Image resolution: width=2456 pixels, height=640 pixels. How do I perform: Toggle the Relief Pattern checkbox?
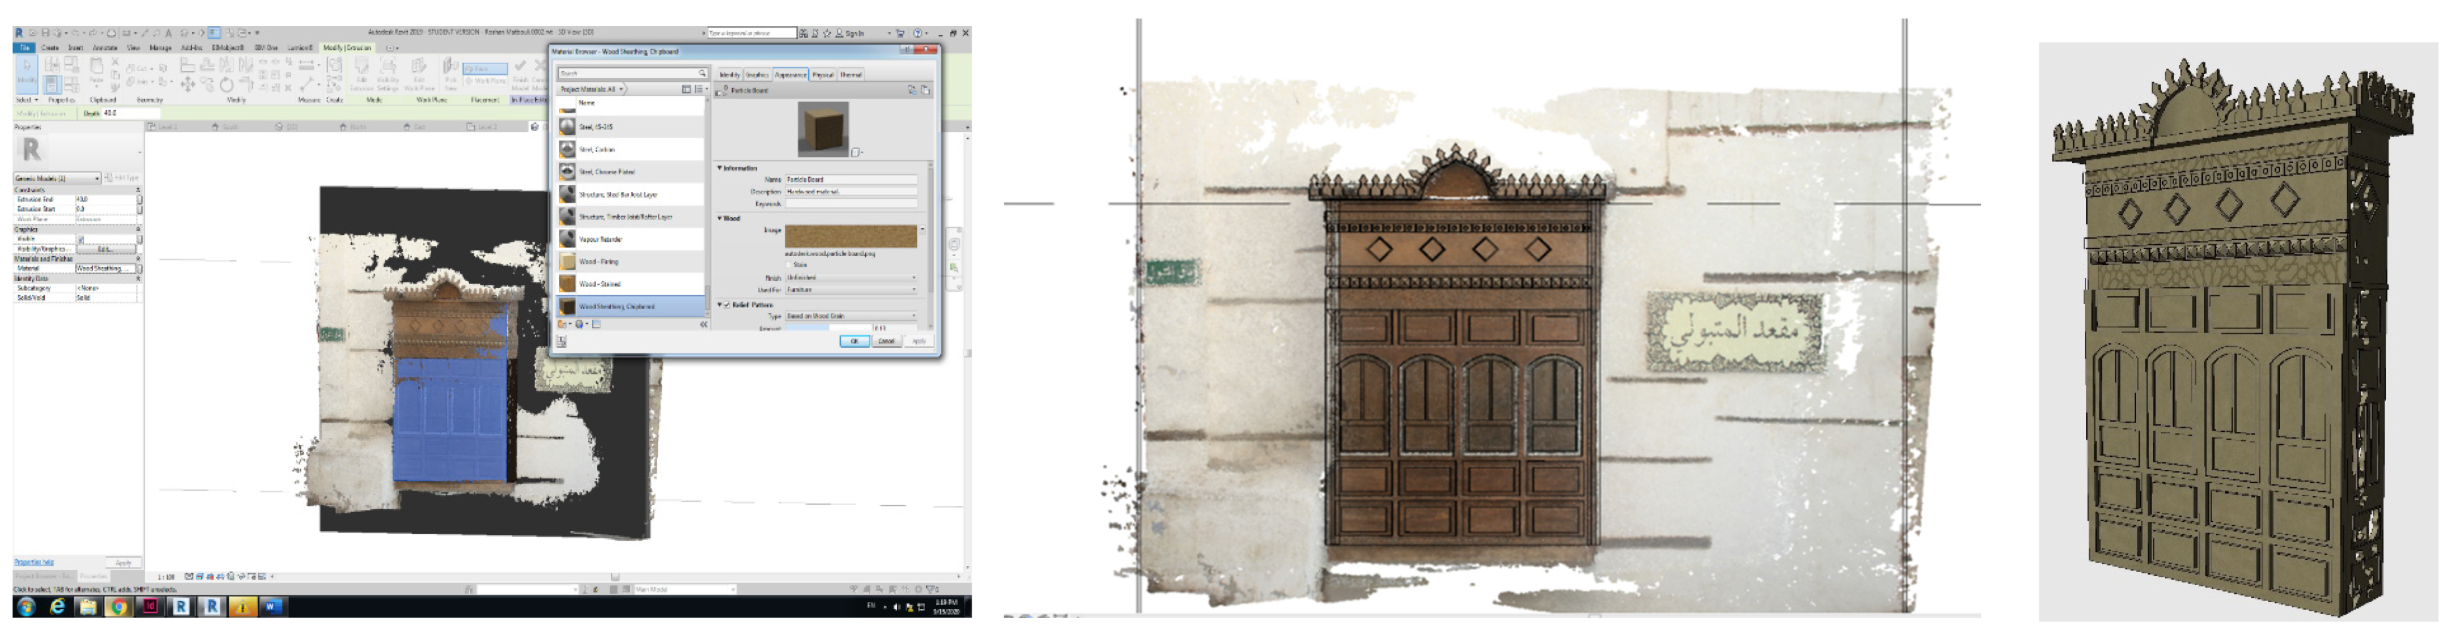[727, 306]
